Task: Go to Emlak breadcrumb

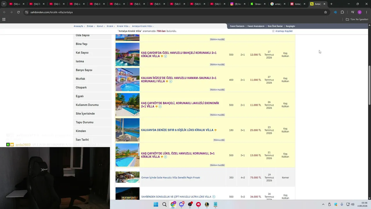Action: 90,26
